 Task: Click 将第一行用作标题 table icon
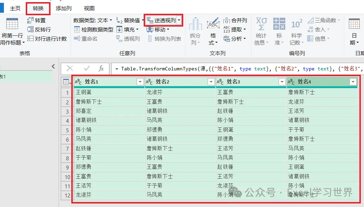pyautogui.click(x=12, y=24)
